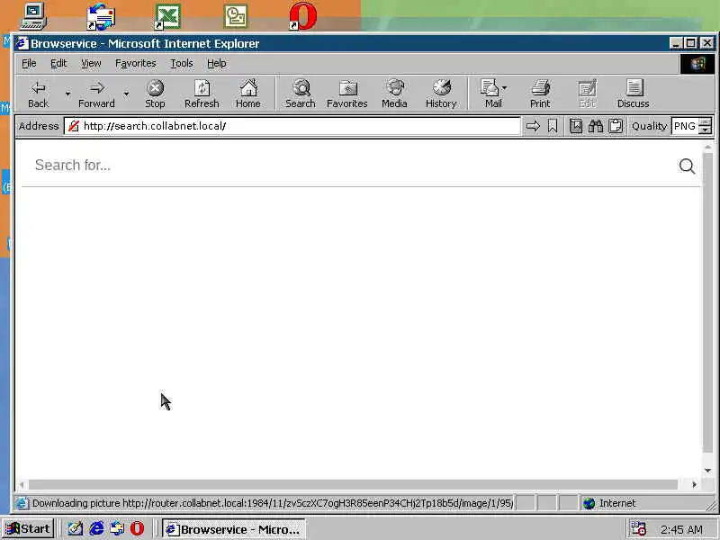Screen dimensions: 720x540
Task: Click the bookmarks book icon in address toolbar
Action: pos(576,126)
